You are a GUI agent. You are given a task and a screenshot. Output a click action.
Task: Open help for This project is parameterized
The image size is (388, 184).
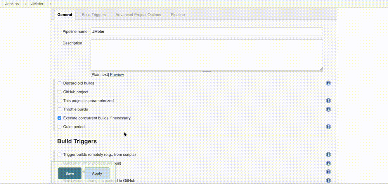point(328,101)
